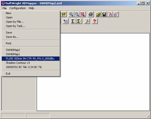Close the File menu via File header

(4, 8)
